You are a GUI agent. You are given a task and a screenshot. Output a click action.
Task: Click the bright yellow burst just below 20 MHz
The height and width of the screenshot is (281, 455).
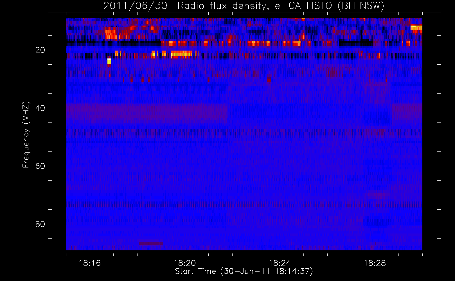(x=181, y=54)
